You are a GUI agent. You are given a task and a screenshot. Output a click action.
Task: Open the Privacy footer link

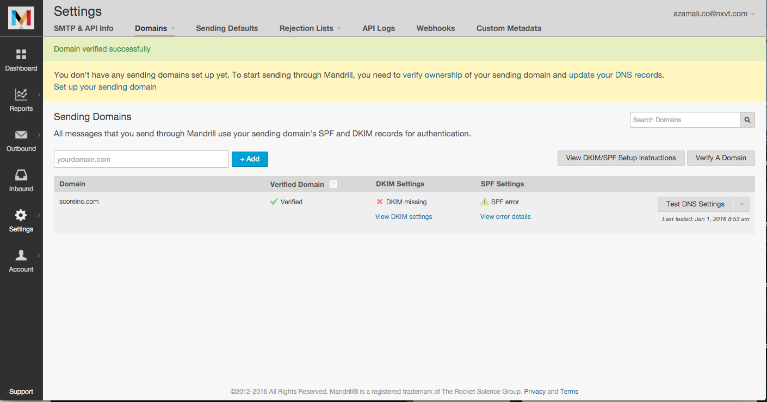pos(535,392)
